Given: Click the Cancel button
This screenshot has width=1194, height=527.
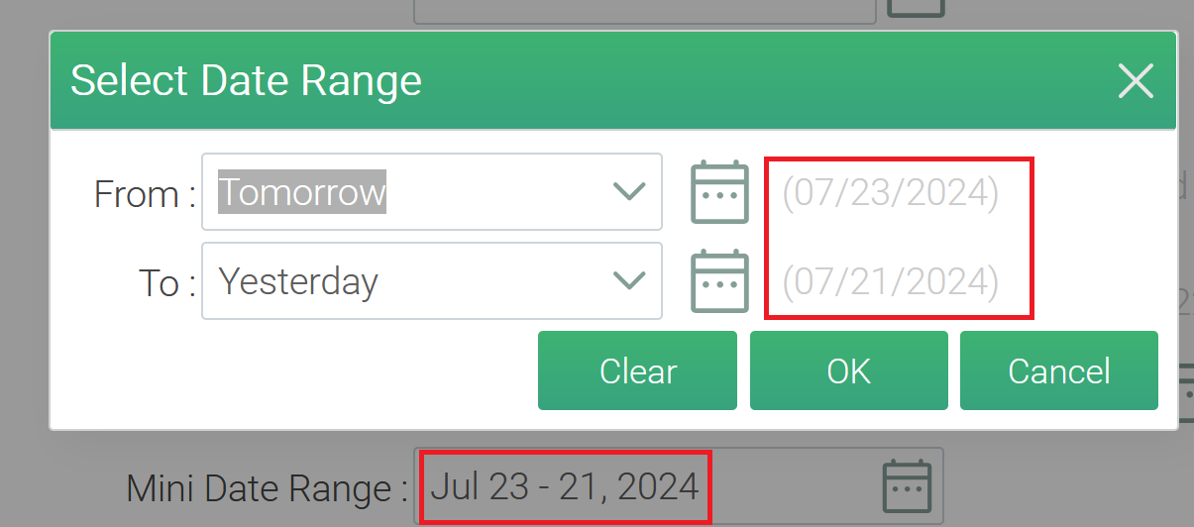Looking at the screenshot, I should 1058,370.
